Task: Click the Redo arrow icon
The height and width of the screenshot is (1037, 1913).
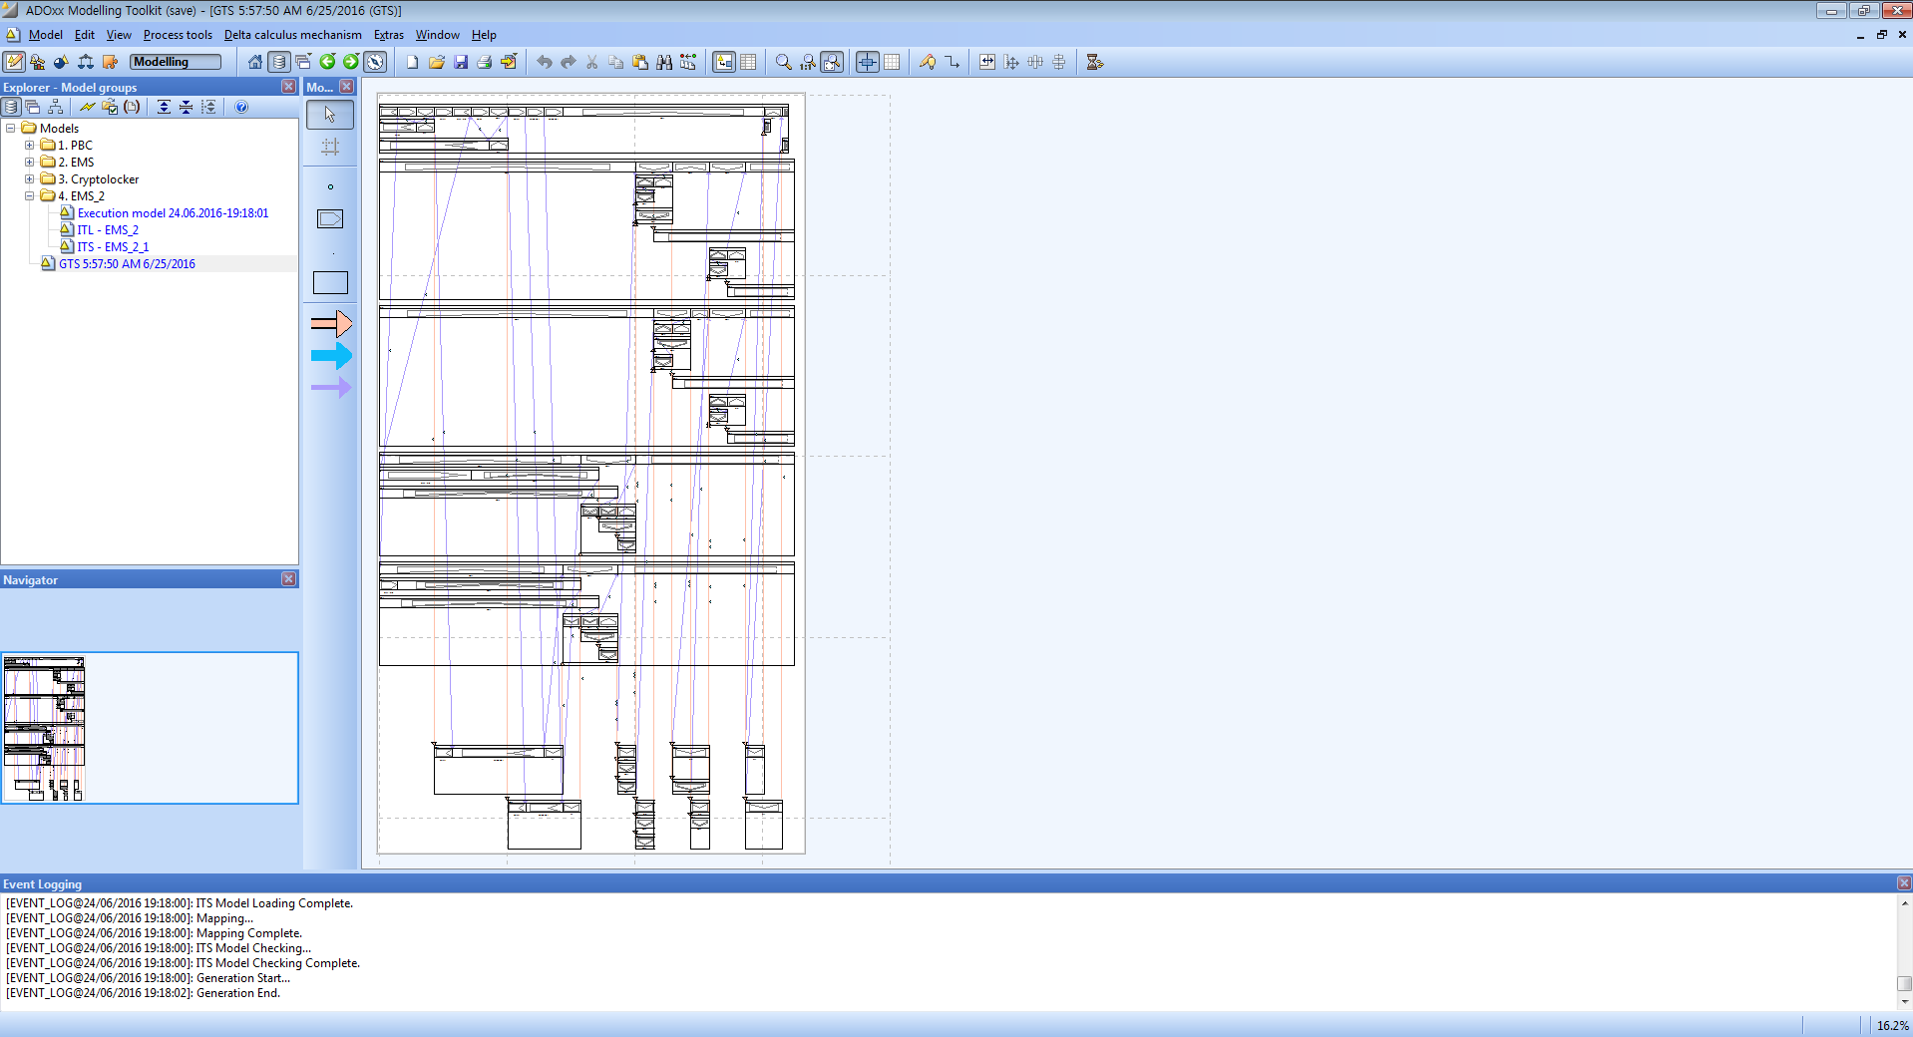Action: pos(569,62)
